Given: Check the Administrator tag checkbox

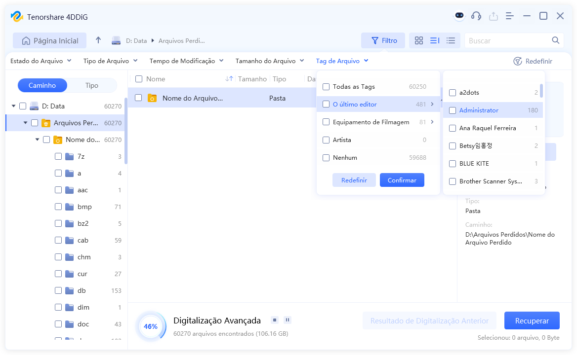Looking at the screenshot, I should (x=452, y=110).
